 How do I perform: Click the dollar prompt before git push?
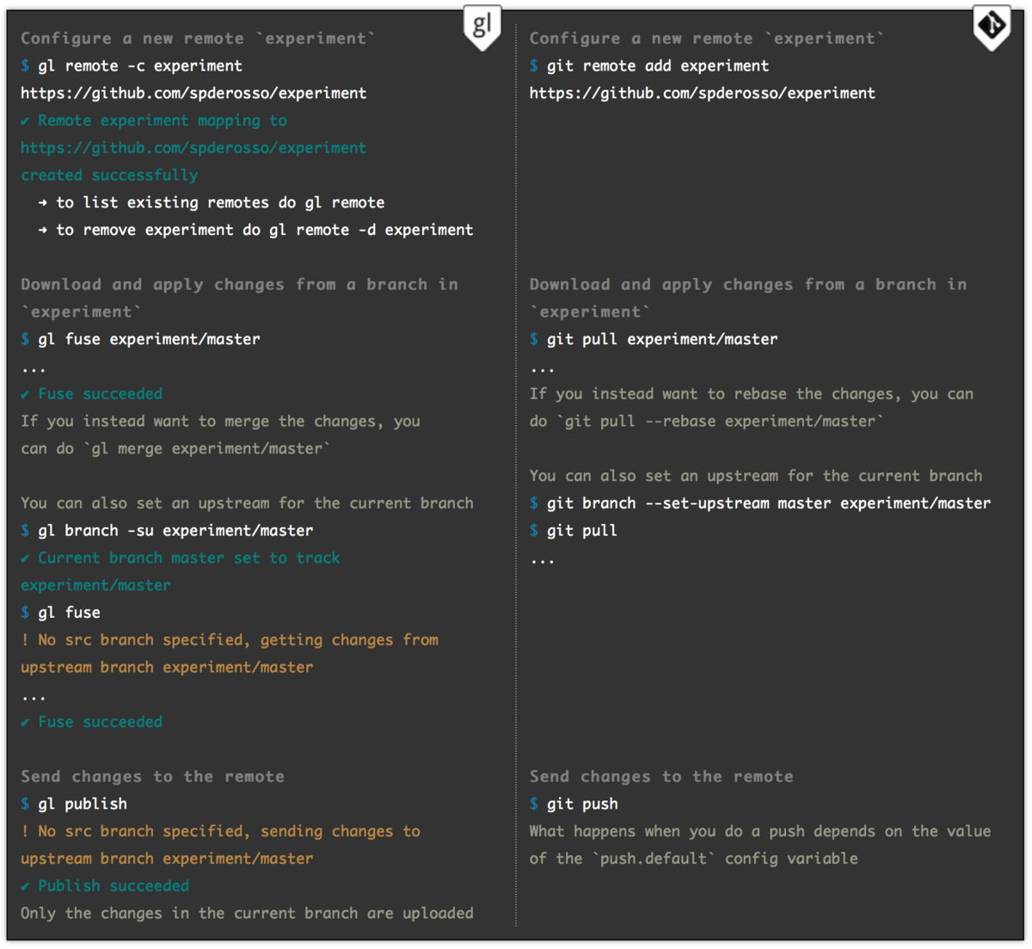pyautogui.click(x=534, y=804)
